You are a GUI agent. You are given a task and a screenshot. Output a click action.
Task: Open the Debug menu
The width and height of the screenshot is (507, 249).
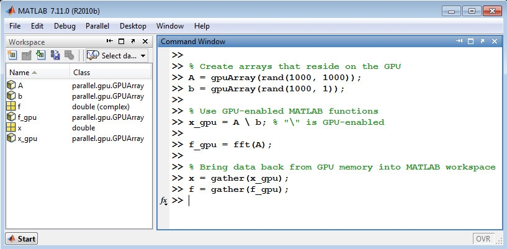pyautogui.click(x=65, y=26)
